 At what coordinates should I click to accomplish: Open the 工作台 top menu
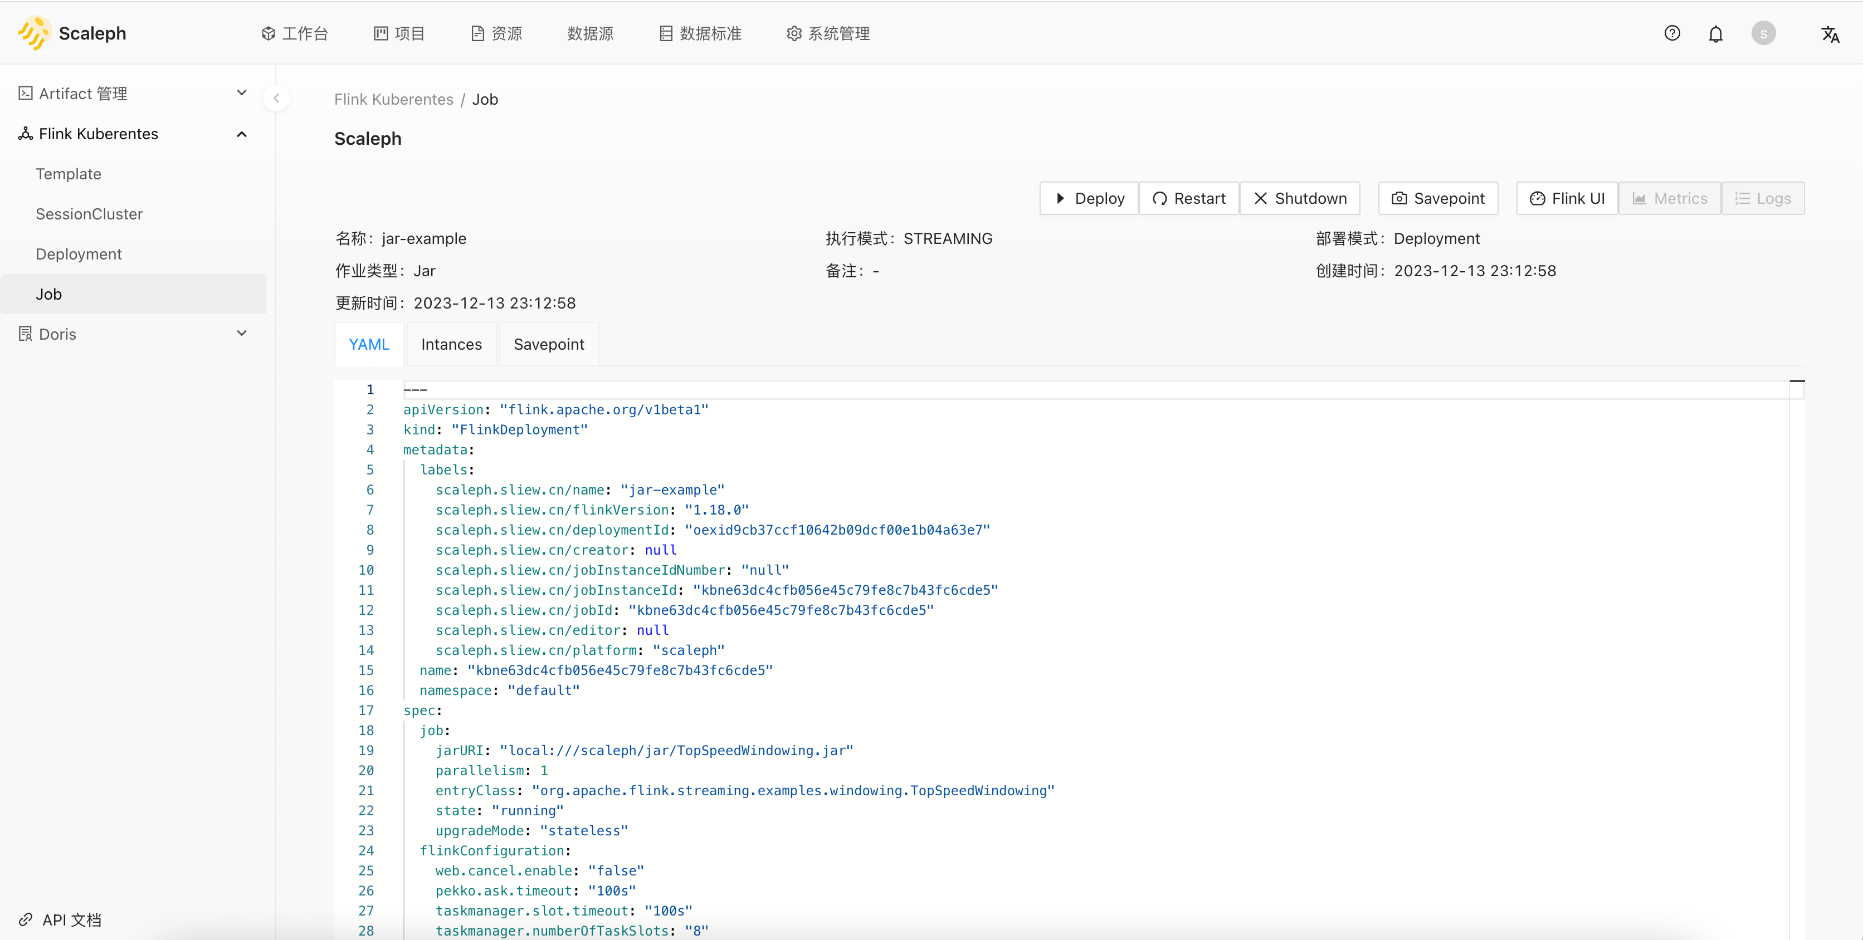click(x=295, y=33)
